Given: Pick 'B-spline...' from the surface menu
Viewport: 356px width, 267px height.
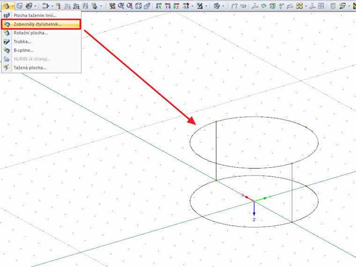Looking at the screenshot, I should [41, 50].
